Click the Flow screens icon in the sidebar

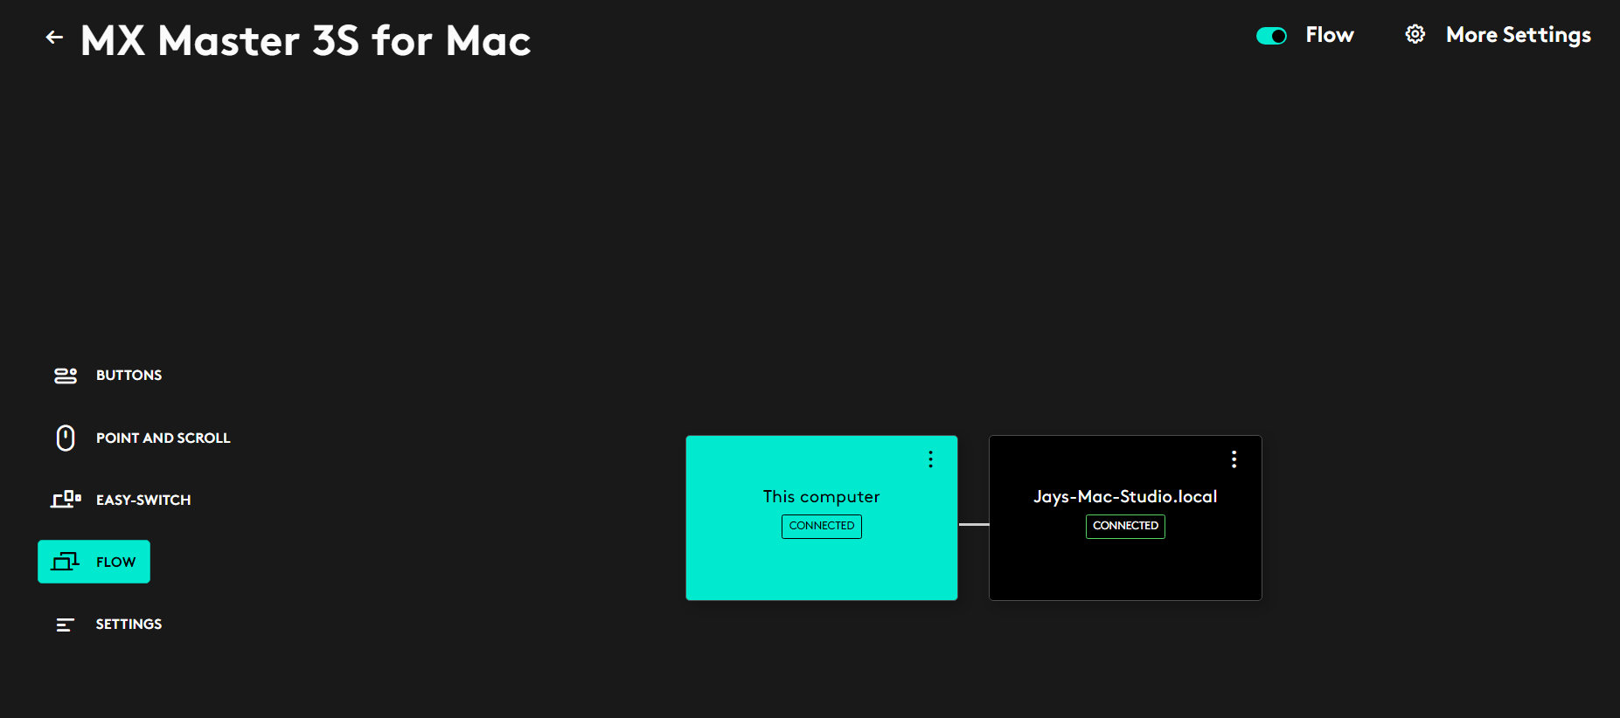(x=66, y=562)
